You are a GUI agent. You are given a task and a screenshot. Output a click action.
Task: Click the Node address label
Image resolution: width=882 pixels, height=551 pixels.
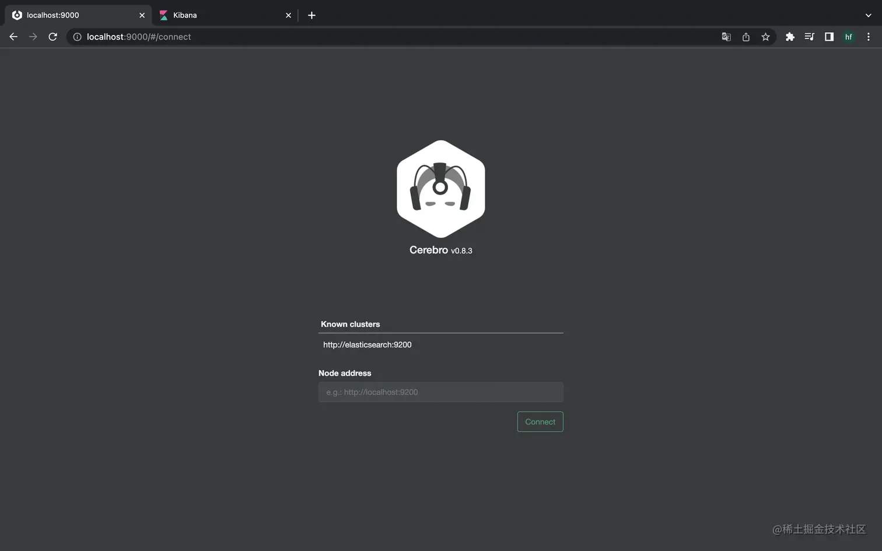point(345,373)
